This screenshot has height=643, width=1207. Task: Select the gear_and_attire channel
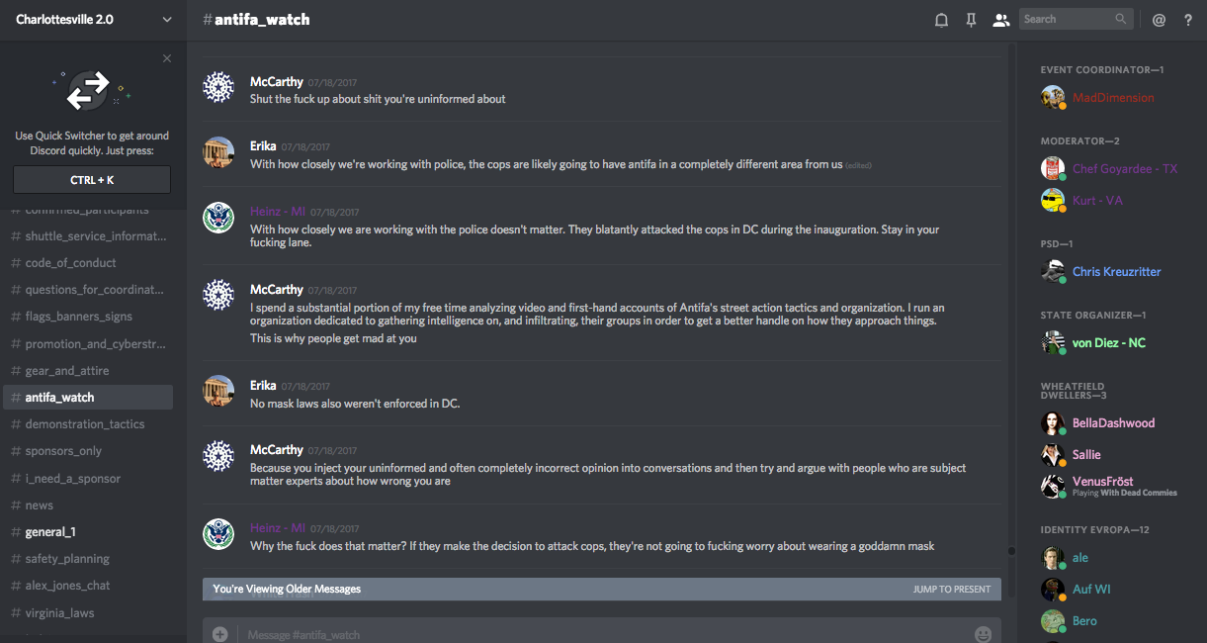tap(67, 371)
